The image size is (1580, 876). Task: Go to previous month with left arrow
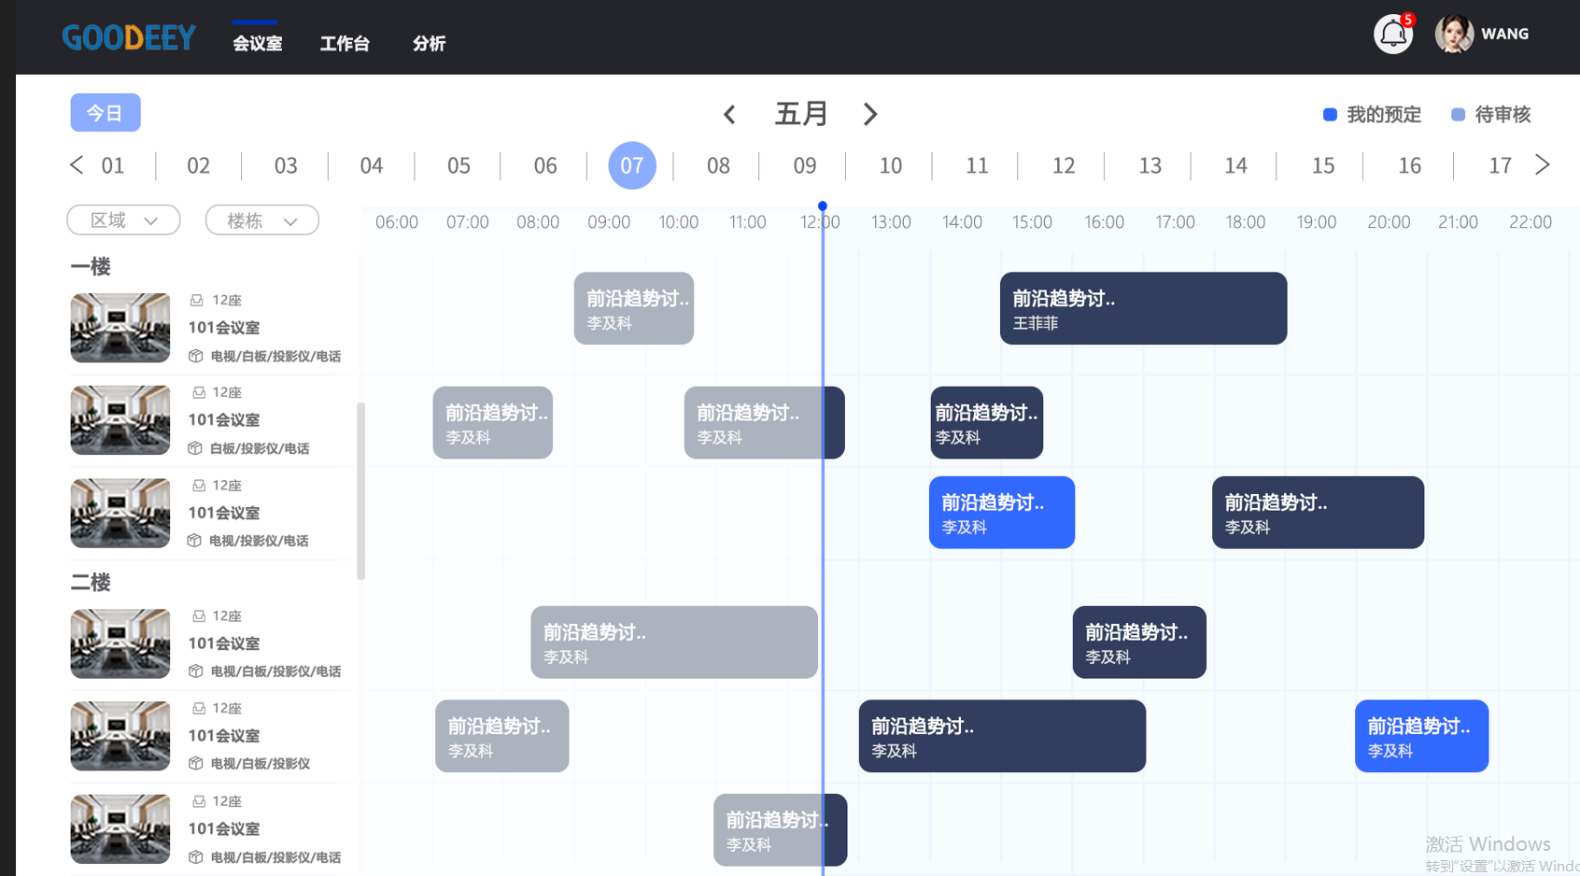pos(729,114)
